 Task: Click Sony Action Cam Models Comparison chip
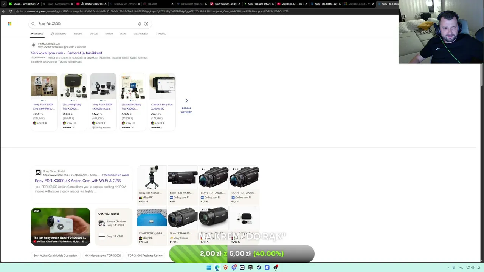pyautogui.click(x=56, y=255)
